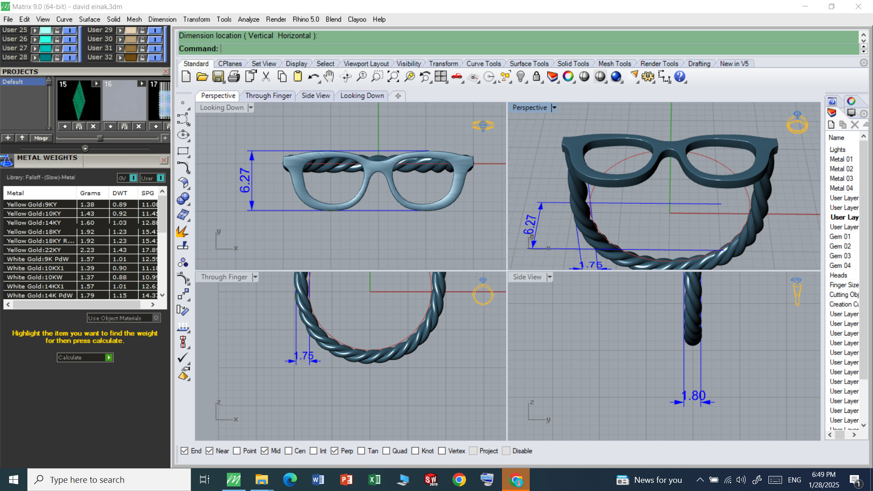Click the Print icon
The width and height of the screenshot is (873, 491).
pos(234,76)
